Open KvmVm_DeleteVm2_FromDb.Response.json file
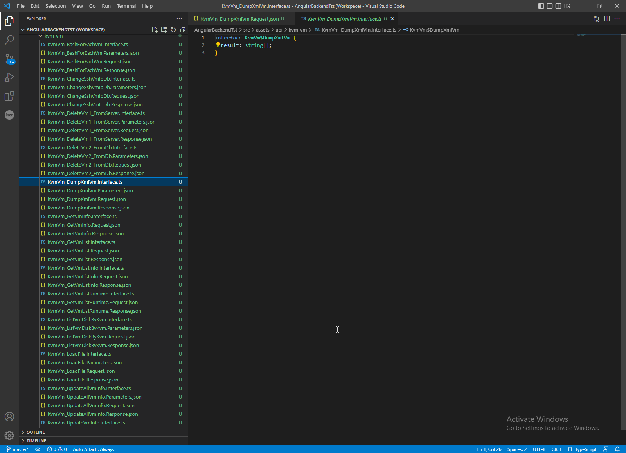 [x=103, y=173]
